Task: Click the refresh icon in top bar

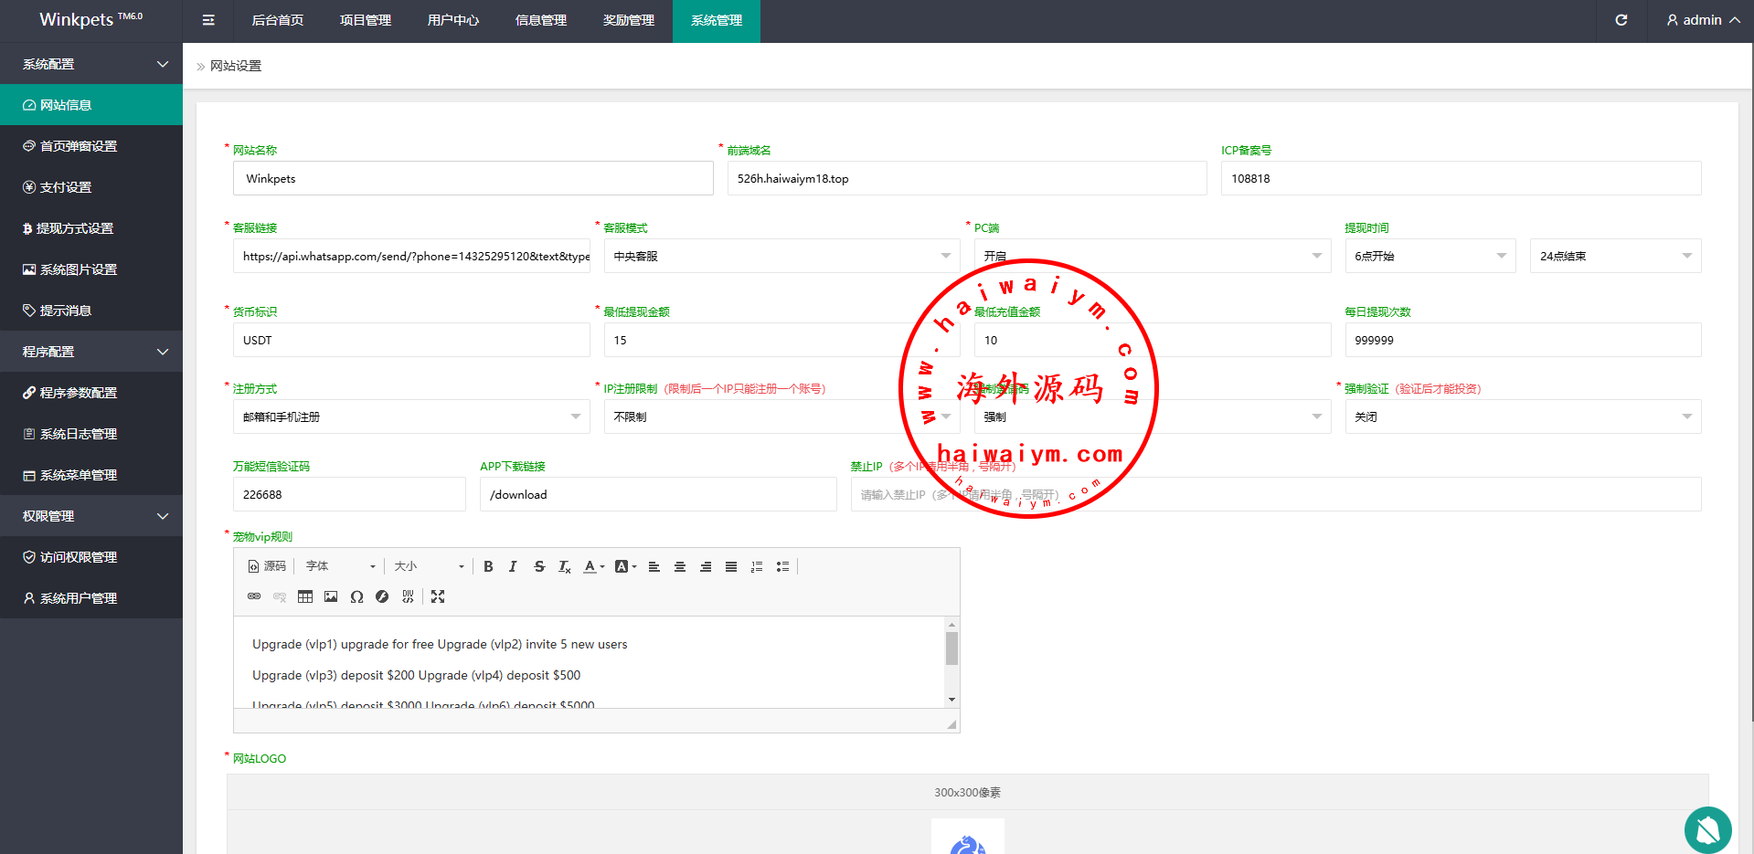Action: point(1621,20)
